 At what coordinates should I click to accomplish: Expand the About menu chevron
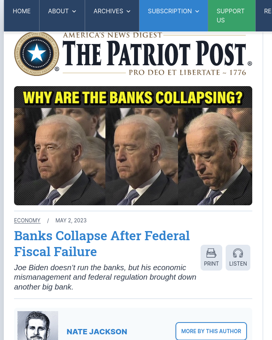(x=74, y=11)
